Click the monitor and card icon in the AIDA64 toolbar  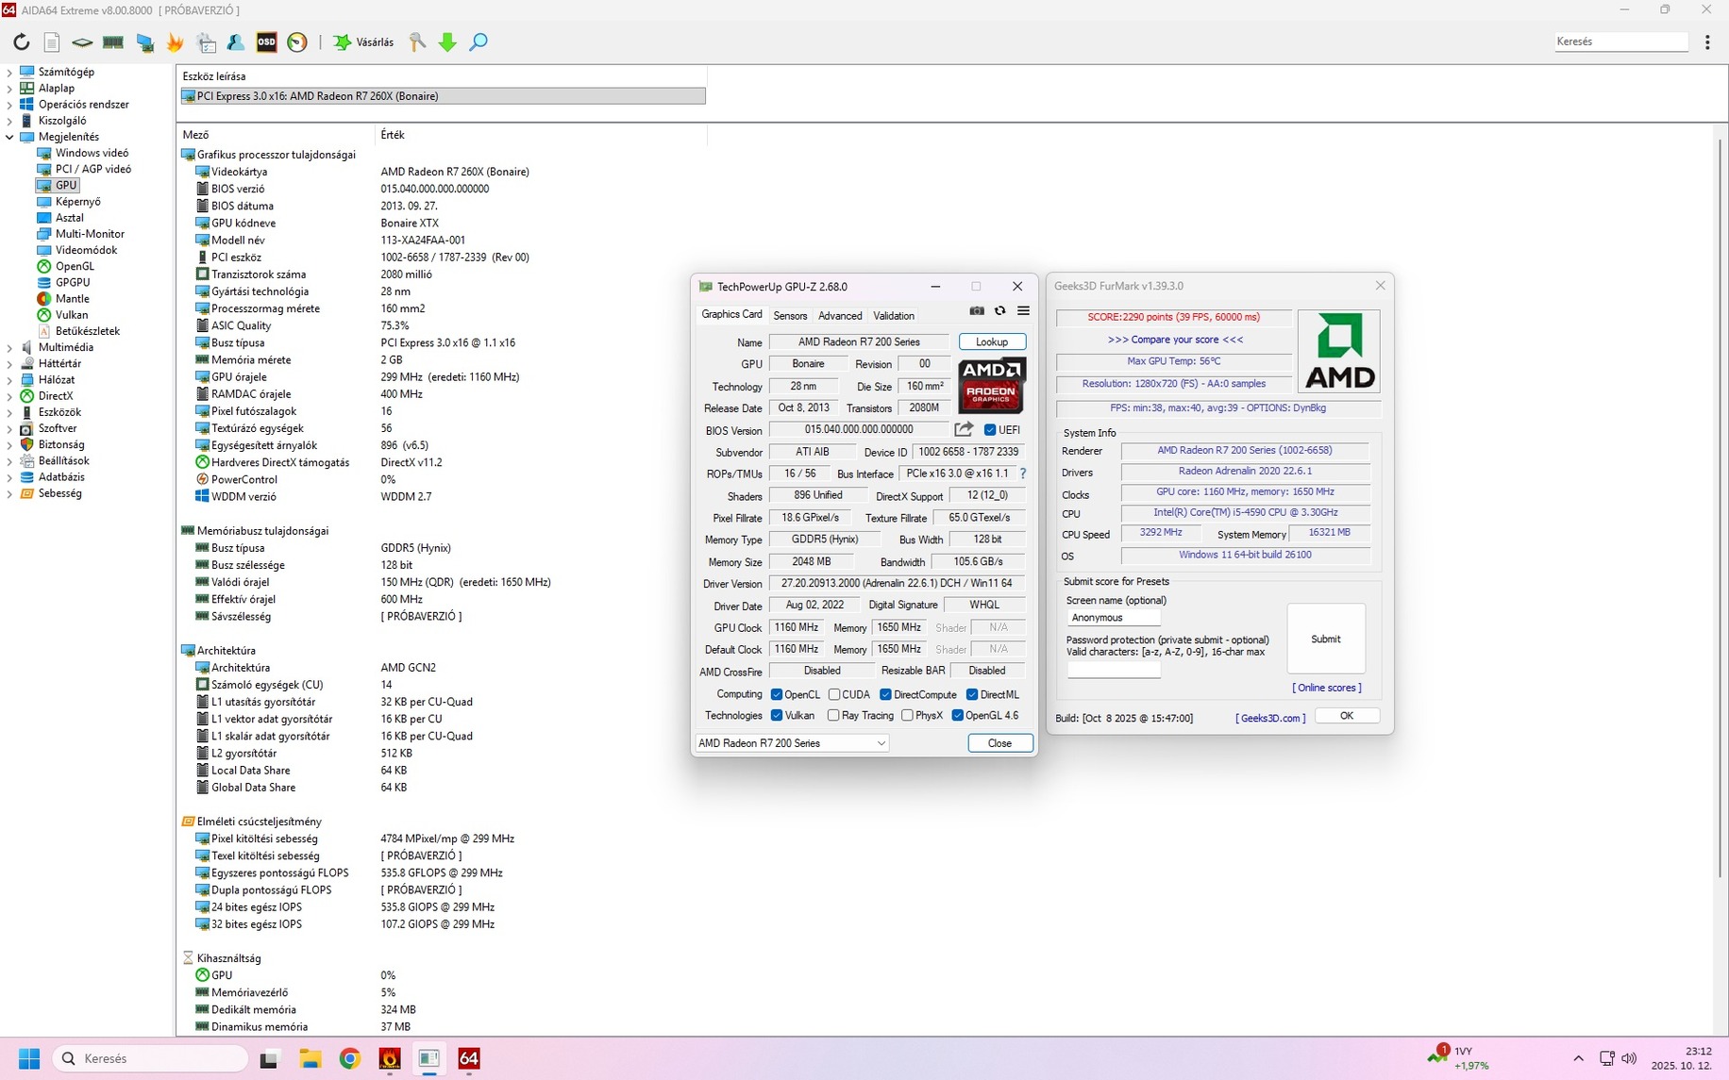pos(144,42)
